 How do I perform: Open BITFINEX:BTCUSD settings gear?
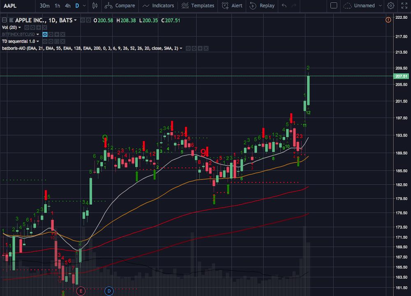51,34
